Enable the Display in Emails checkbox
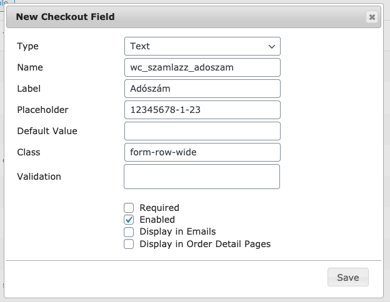 pos(129,231)
